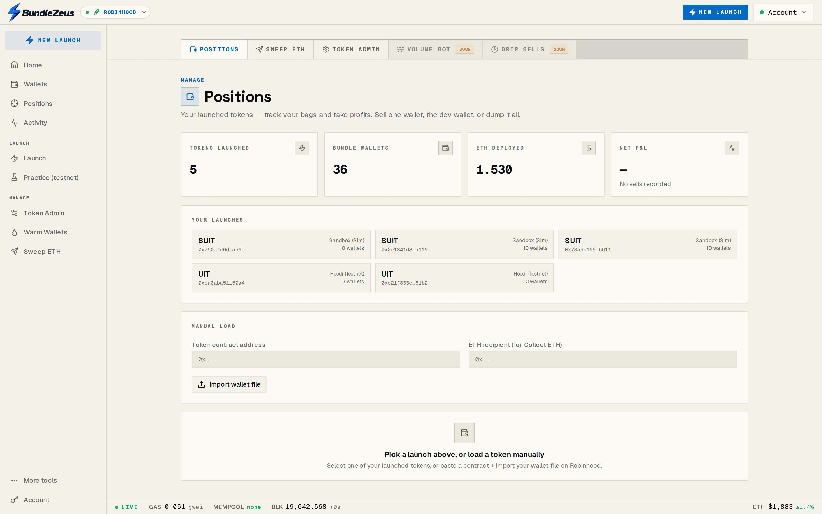Select the UIT launch 0xea0aba51…50a4
Viewport: 822px width, 514px height.
pyautogui.click(x=281, y=278)
